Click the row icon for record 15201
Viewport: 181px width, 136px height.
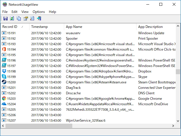(x=4, y=88)
